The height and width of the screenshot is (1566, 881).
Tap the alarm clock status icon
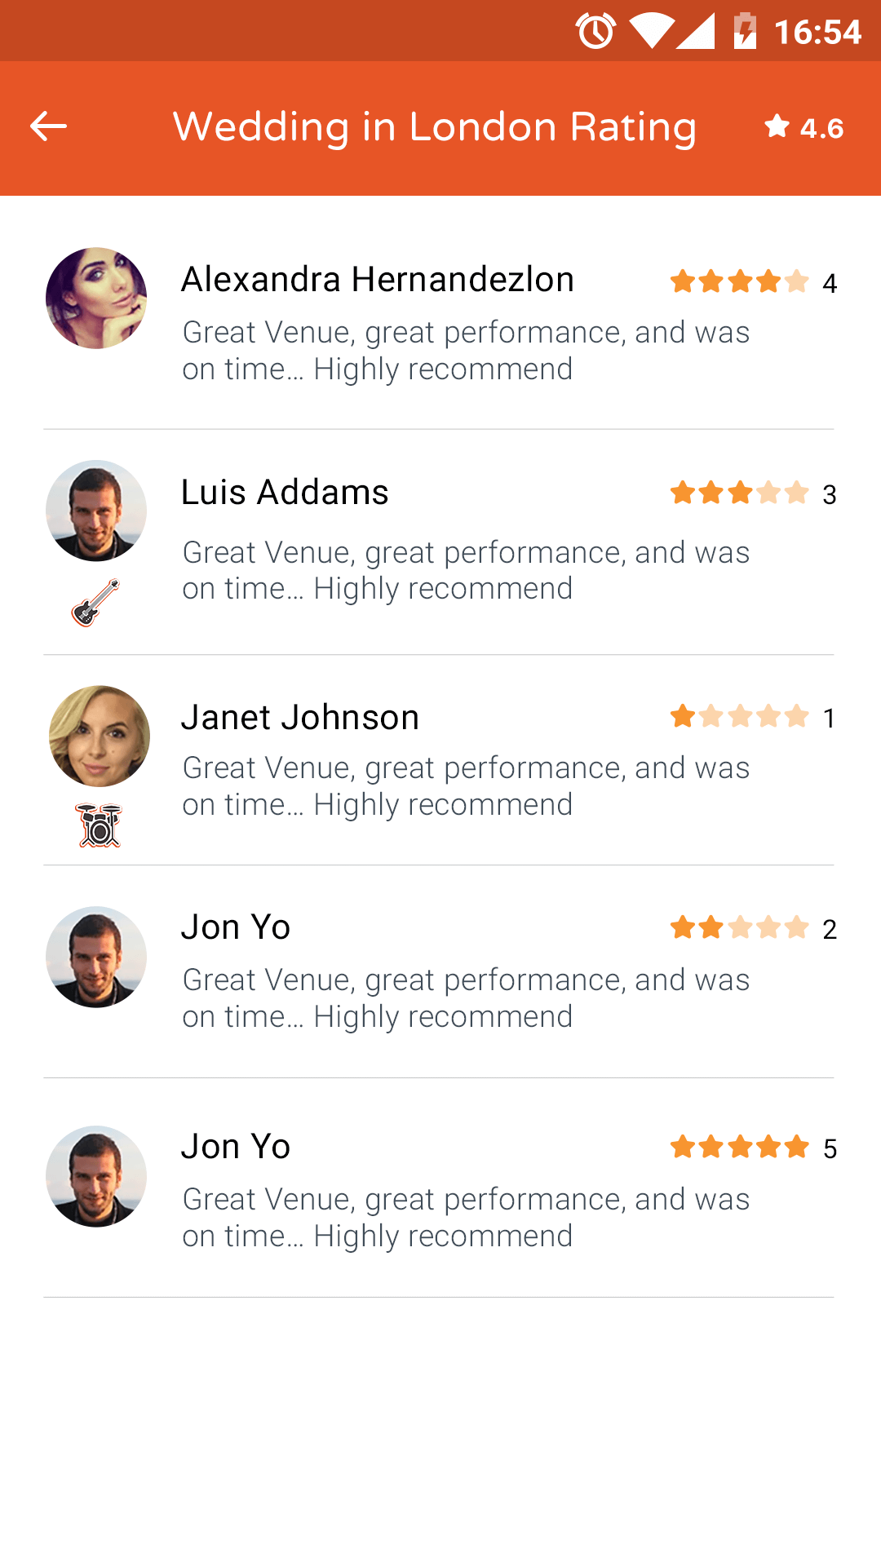click(595, 32)
